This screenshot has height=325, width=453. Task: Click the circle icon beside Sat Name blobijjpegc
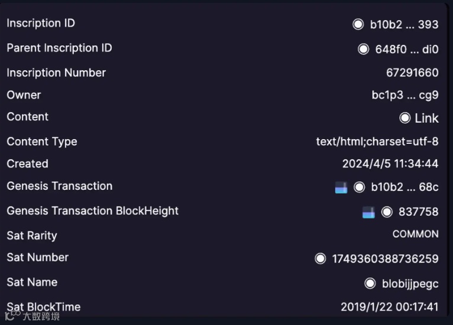370,283
